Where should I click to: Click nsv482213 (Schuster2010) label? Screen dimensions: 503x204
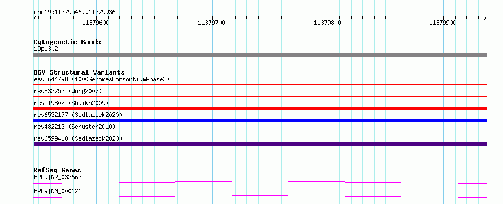click(75, 127)
